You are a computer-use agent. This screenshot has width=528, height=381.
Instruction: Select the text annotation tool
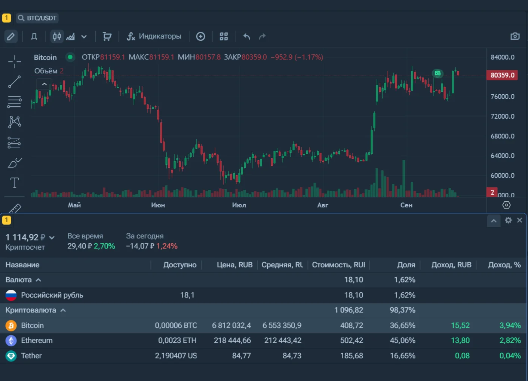(x=15, y=183)
